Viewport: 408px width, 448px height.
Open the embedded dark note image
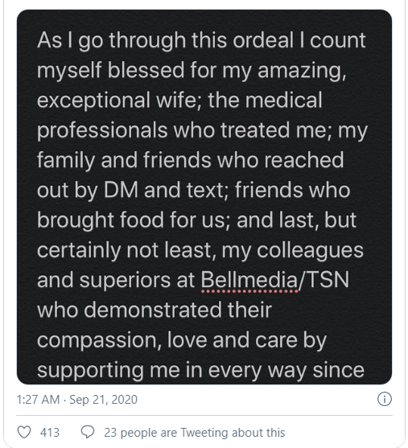pos(204,197)
